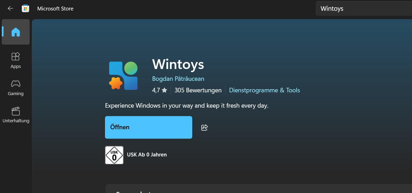Click the 4,7 star rating
The image size is (412, 193).
click(159, 90)
